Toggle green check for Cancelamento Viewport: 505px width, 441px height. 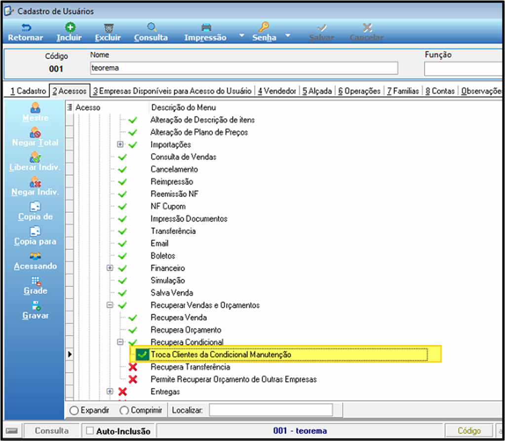click(122, 169)
